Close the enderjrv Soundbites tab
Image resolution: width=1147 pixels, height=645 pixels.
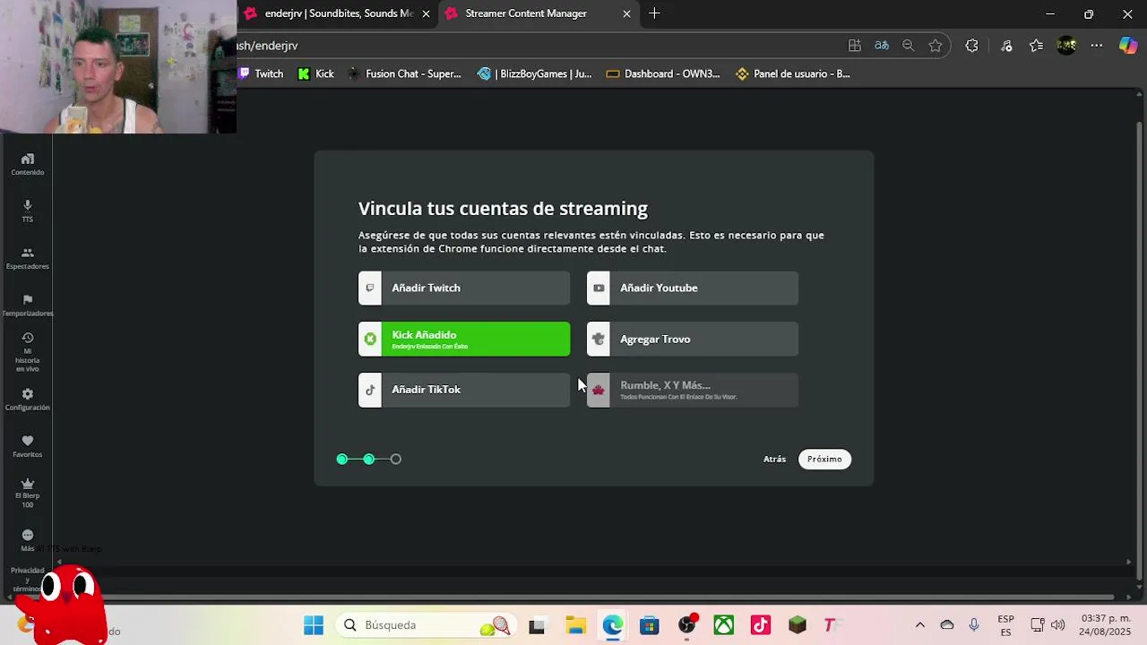(x=426, y=13)
